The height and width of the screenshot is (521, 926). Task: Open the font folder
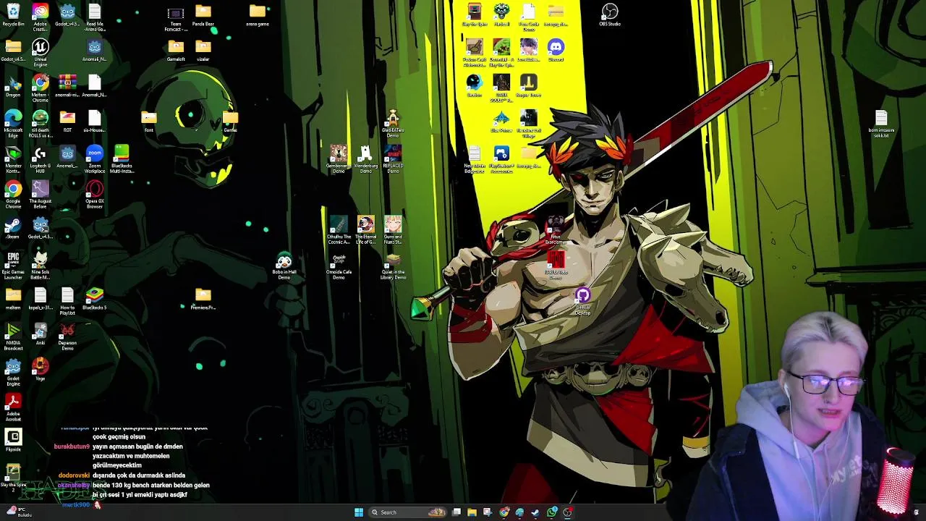pos(149,121)
